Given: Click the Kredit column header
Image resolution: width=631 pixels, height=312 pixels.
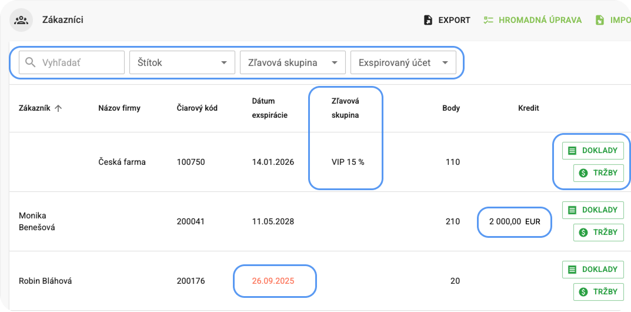Looking at the screenshot, I should tap(528, 108).
